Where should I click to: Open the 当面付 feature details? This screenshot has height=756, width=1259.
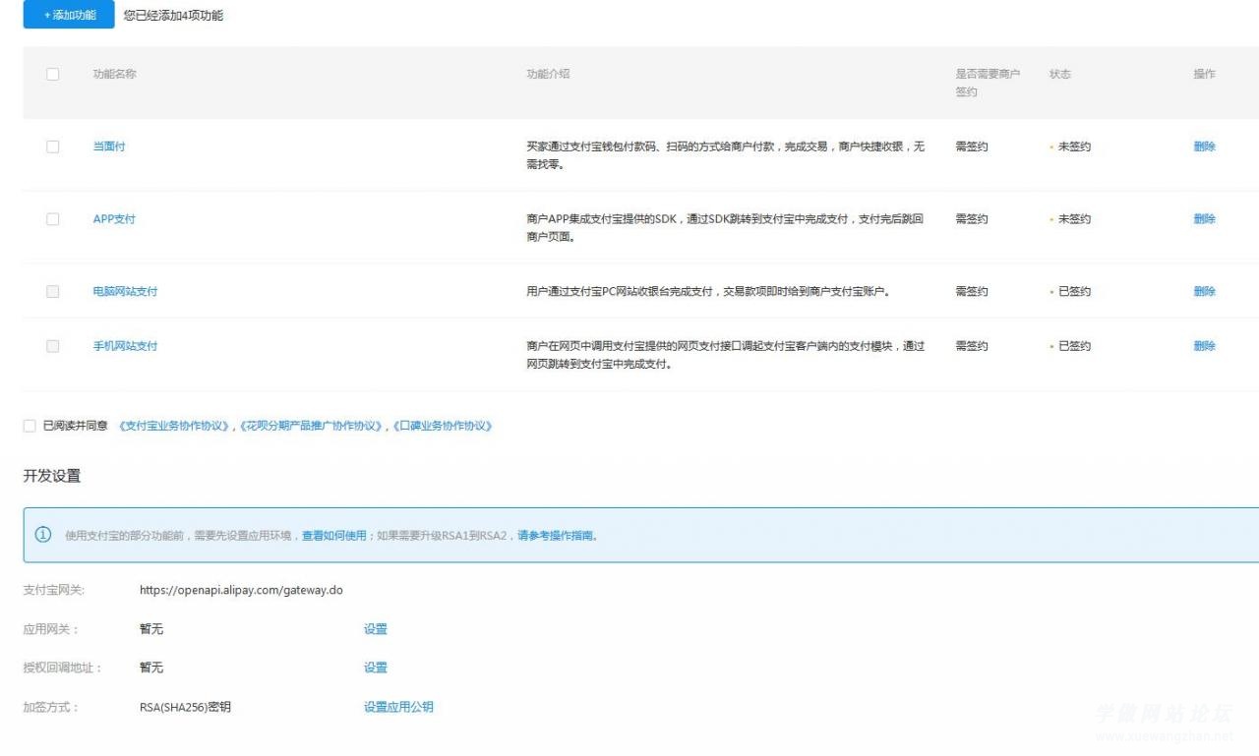pos(108,145)
